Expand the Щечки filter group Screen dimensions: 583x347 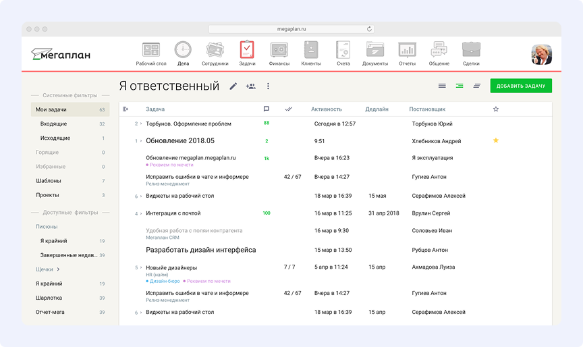click(x=58, y=269)
